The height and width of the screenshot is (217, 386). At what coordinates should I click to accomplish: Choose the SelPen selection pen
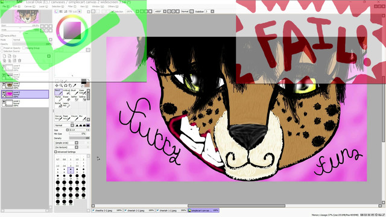point(75,98)
